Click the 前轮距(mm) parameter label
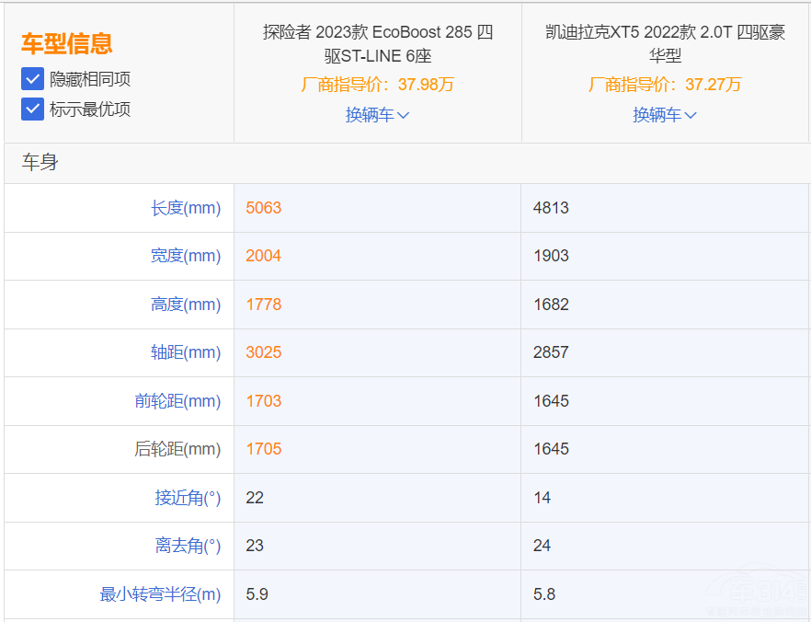Screen dimensions: 811x622 (177, 401)
